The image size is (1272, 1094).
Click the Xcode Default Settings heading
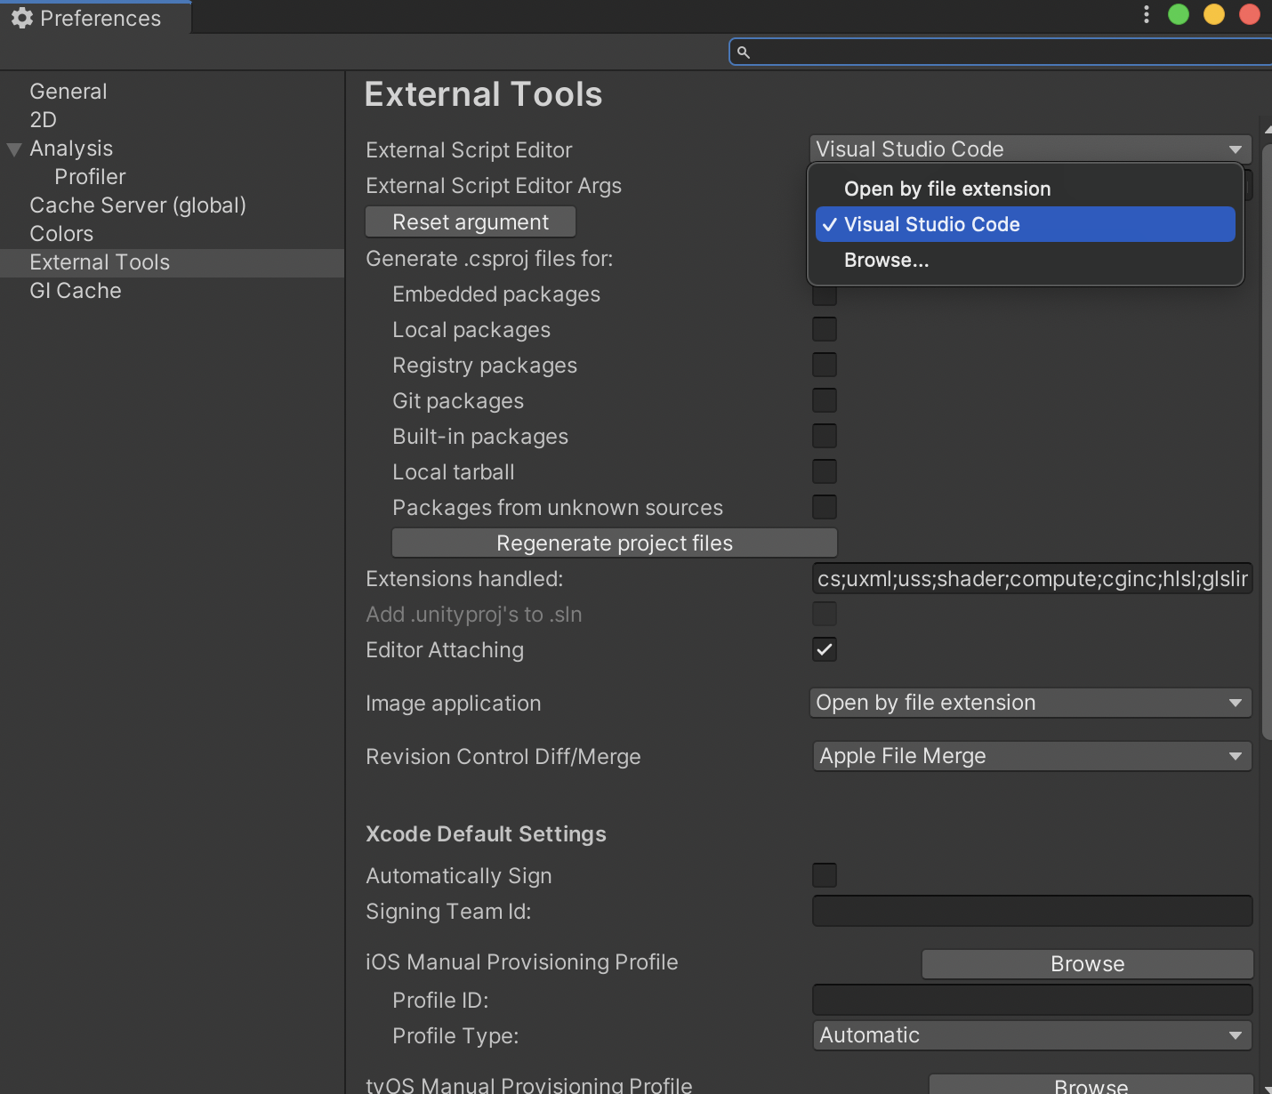(487, 834)
